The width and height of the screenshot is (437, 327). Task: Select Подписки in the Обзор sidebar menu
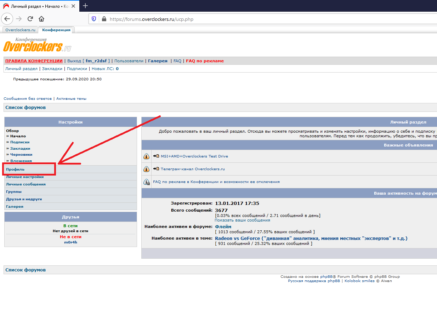pos(20,142)
